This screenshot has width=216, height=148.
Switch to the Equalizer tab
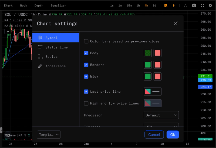click(x=58, y=5)
